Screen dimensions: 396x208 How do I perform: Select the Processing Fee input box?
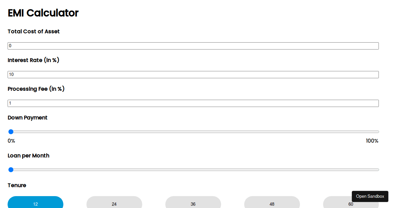[193, 103]
